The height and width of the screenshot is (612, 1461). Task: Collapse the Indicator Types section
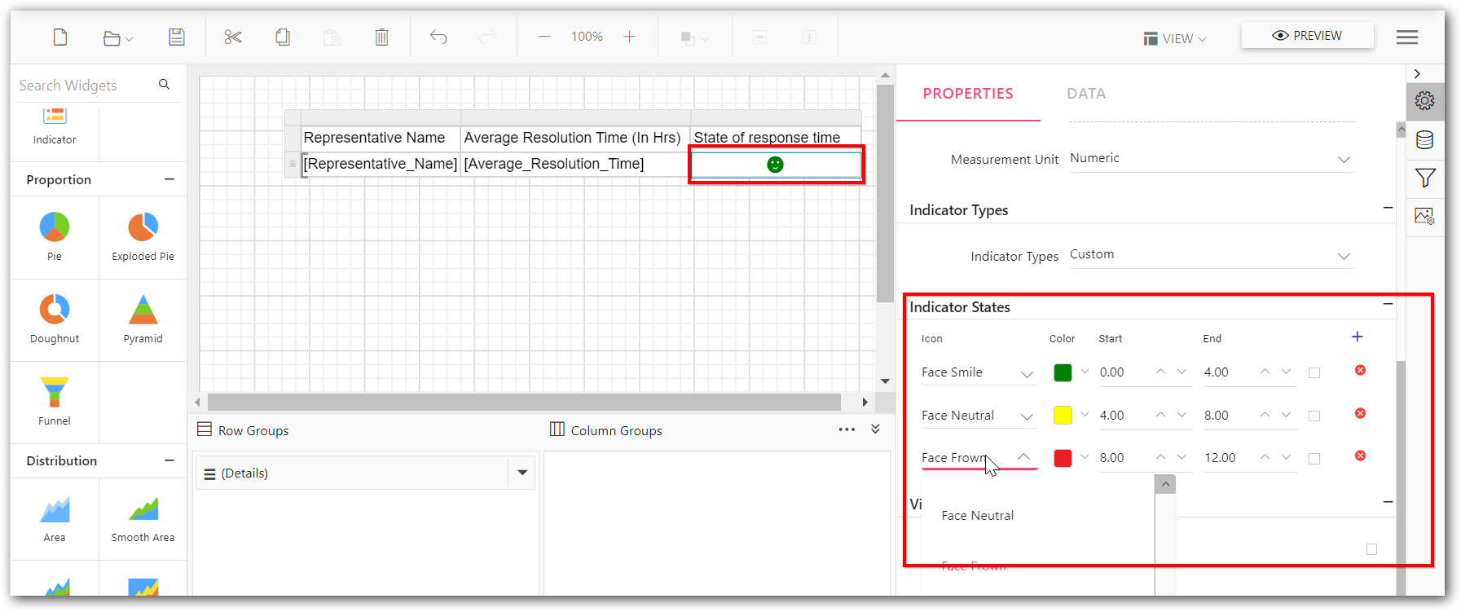1388,208
